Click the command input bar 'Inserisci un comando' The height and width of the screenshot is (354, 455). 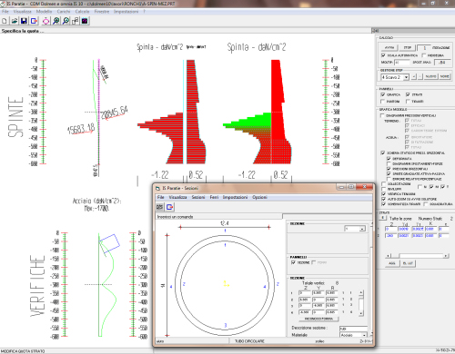point(219,217)
